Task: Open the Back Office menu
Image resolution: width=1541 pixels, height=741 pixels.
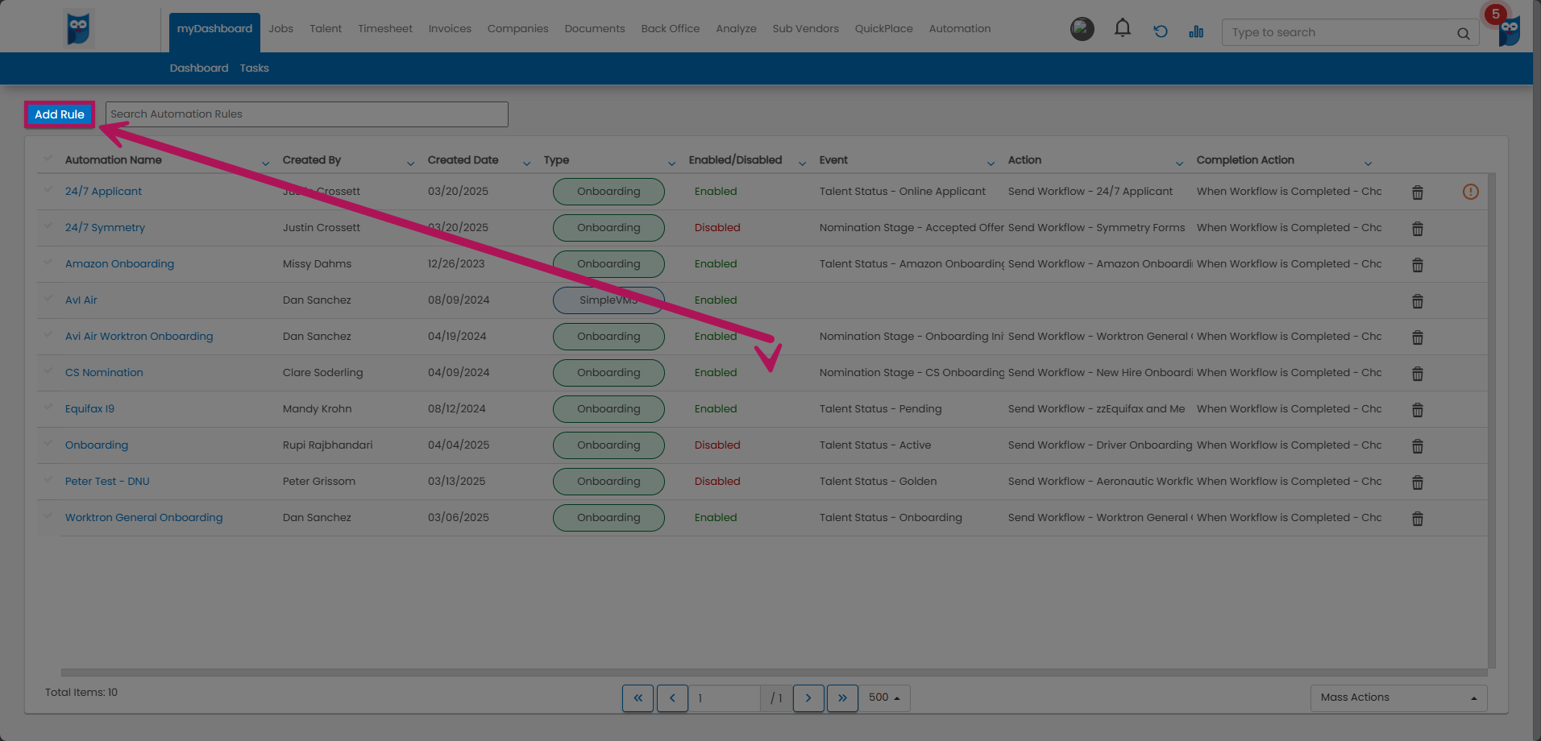Action: (671, 28)
